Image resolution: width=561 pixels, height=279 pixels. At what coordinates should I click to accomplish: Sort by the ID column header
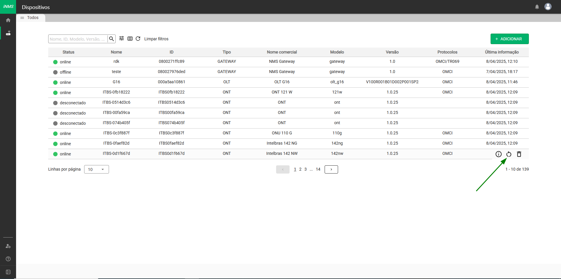tap(172, 52)
